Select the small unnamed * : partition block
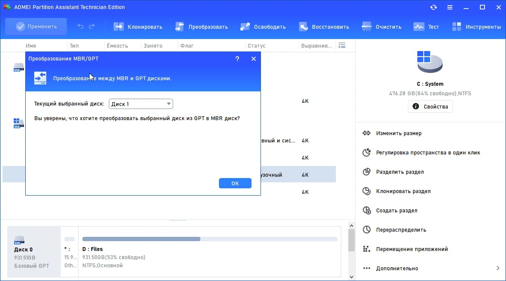 (x=70, y=252)
